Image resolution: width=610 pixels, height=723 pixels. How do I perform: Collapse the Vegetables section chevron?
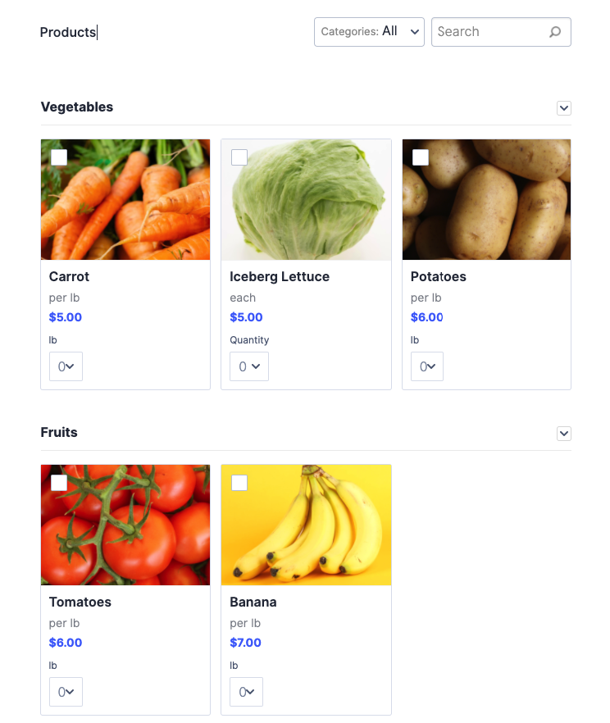pyautogui.click(x=563, y=108)
